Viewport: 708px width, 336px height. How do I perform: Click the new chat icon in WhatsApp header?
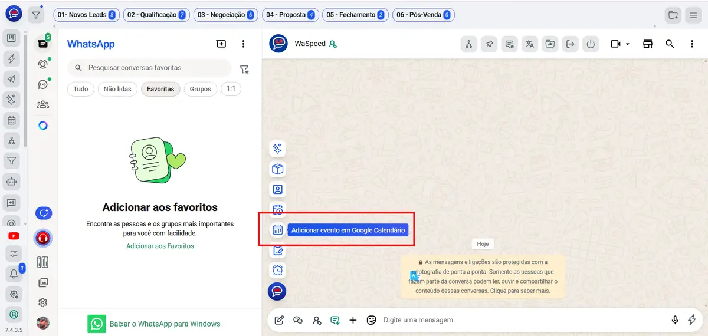pyautogui.click(x=221, y=44)
